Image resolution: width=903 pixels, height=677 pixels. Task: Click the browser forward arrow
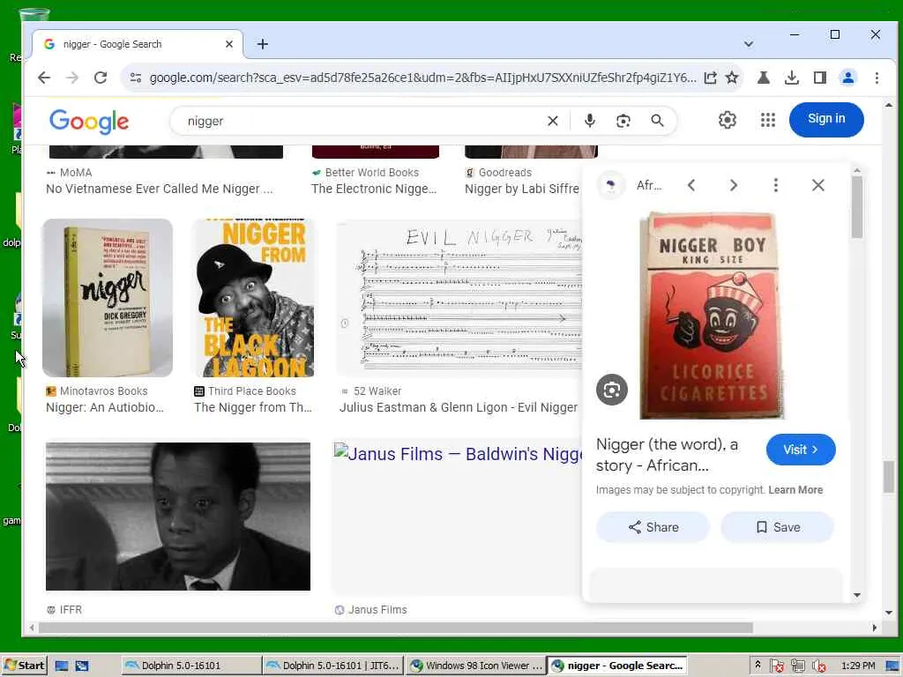click(x=72, y=78)
